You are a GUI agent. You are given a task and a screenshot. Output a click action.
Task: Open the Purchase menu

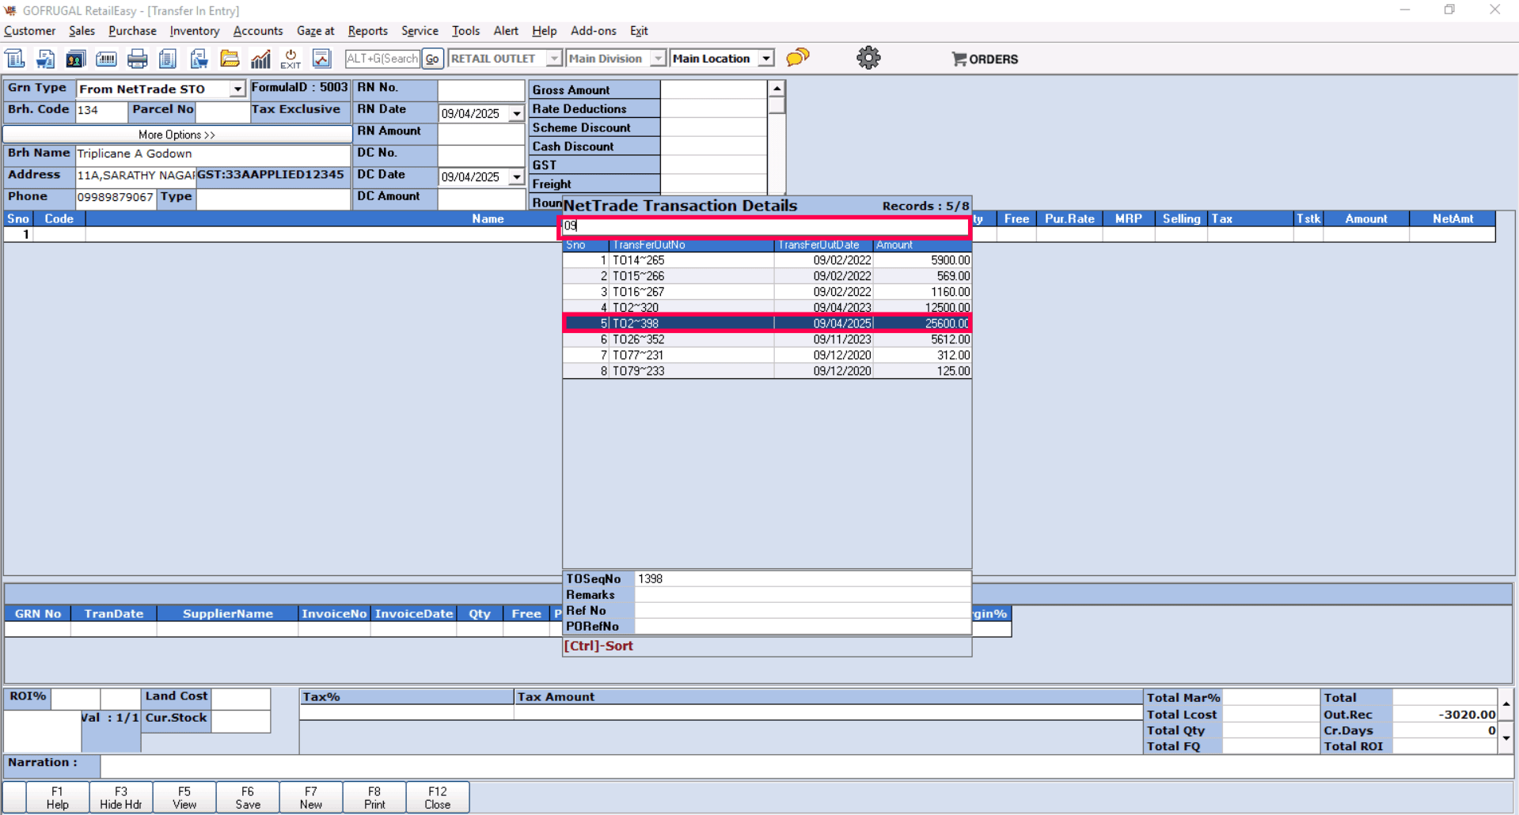132,31
